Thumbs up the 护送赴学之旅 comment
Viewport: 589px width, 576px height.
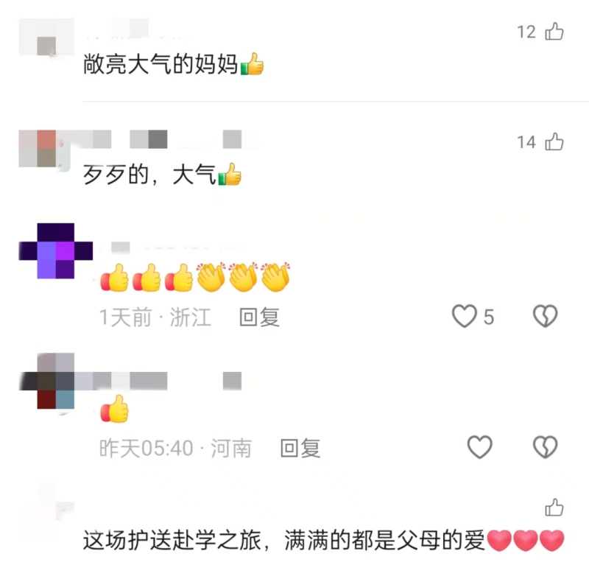554,507
